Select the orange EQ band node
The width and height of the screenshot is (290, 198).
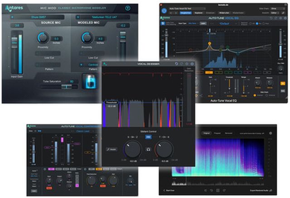(209, 43)
